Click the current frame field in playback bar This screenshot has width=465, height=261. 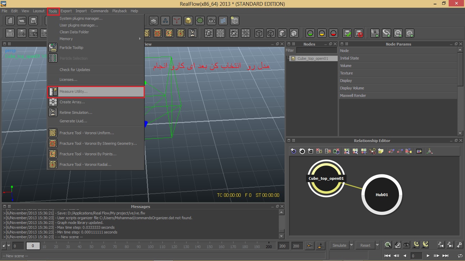[x=416, y=256]
